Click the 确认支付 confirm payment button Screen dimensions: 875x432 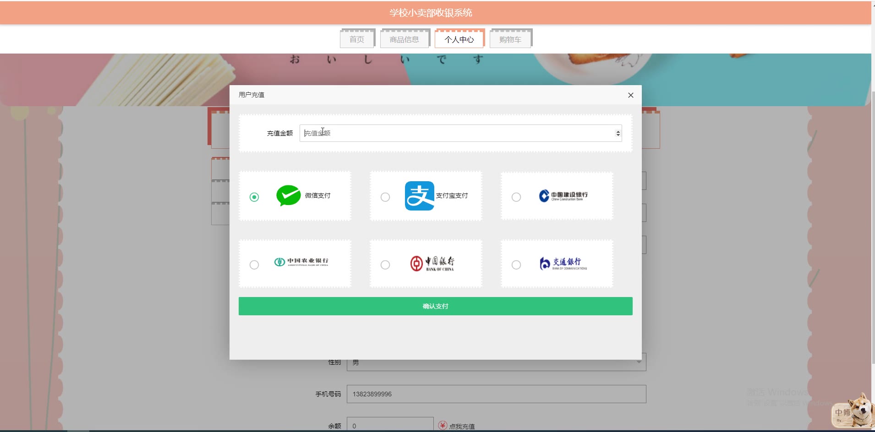pos(435,306)
